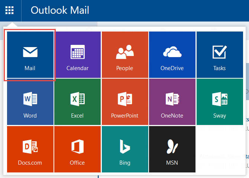Launch the Bing tile
This screenshot has width=249, height=178.
pos(125,149)
